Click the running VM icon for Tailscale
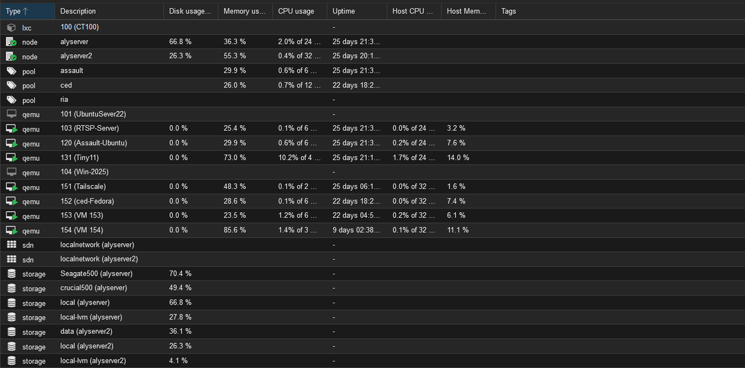 click(x=11, y=187)
